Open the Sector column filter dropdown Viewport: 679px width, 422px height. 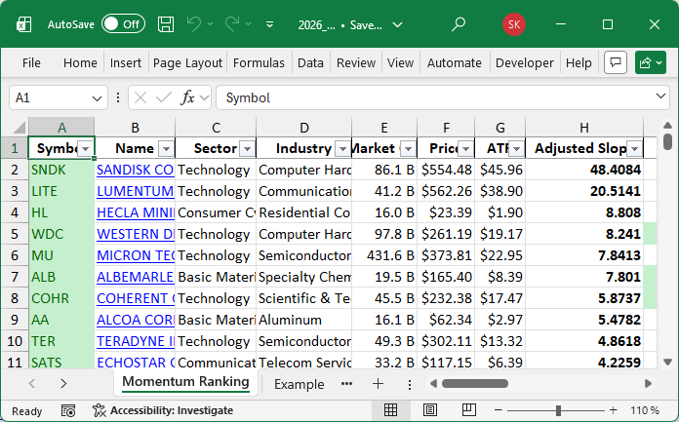click(x=245, y=148)
